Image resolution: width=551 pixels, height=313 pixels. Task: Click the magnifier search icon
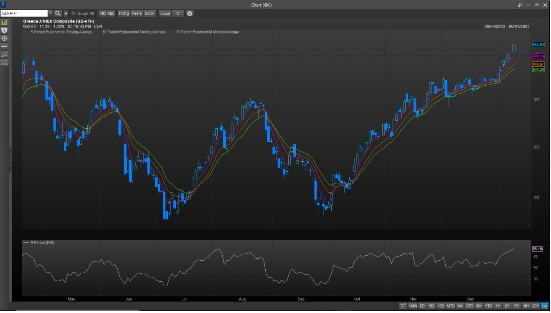pos(58,13)
